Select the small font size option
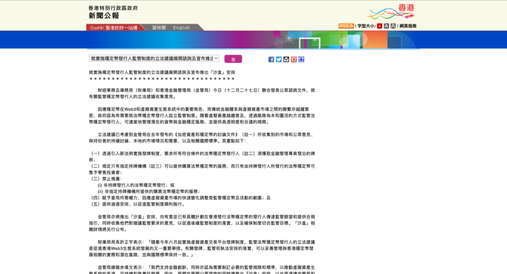507x274 pixels. (x=378, y=25)
